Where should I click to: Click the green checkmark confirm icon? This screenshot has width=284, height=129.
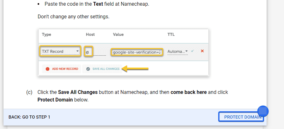192,51
